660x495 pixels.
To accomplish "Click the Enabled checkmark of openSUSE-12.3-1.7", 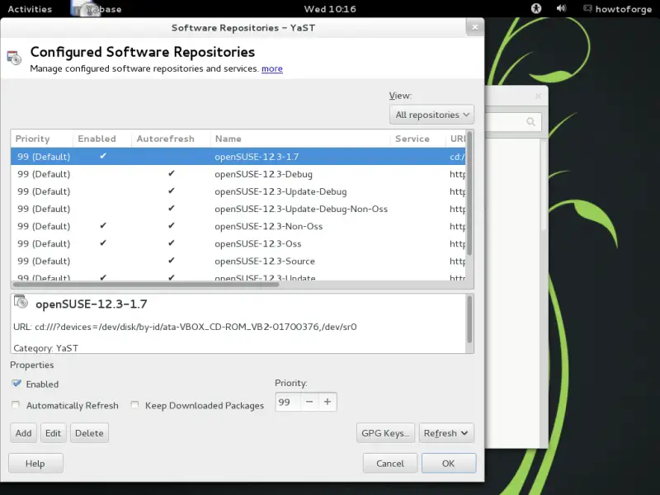I will coord(103,156).
